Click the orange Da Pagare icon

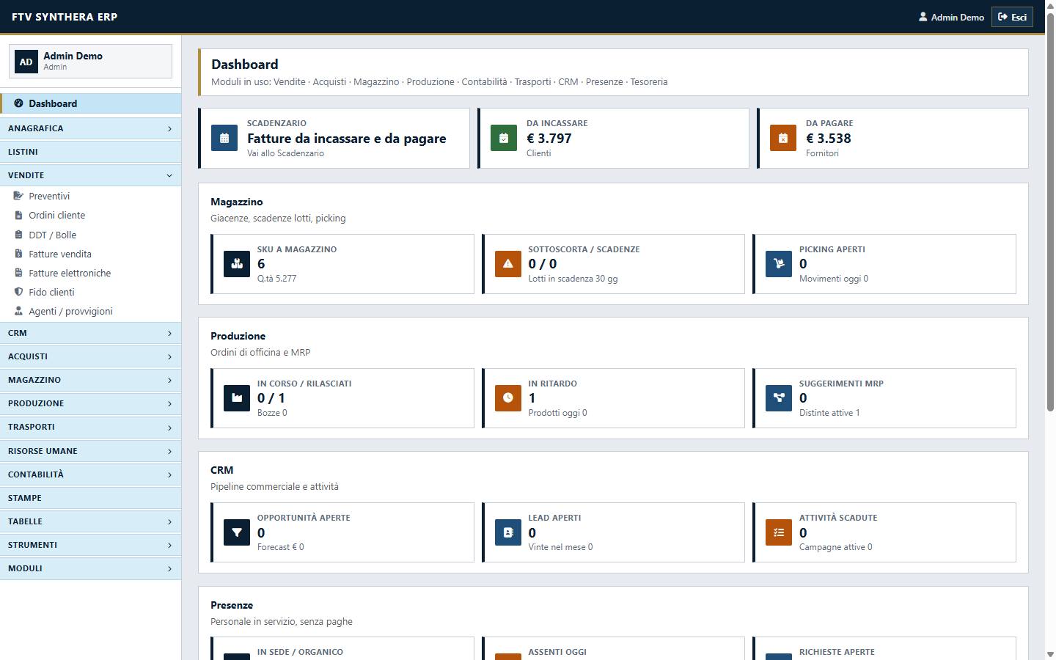point(783,138)
